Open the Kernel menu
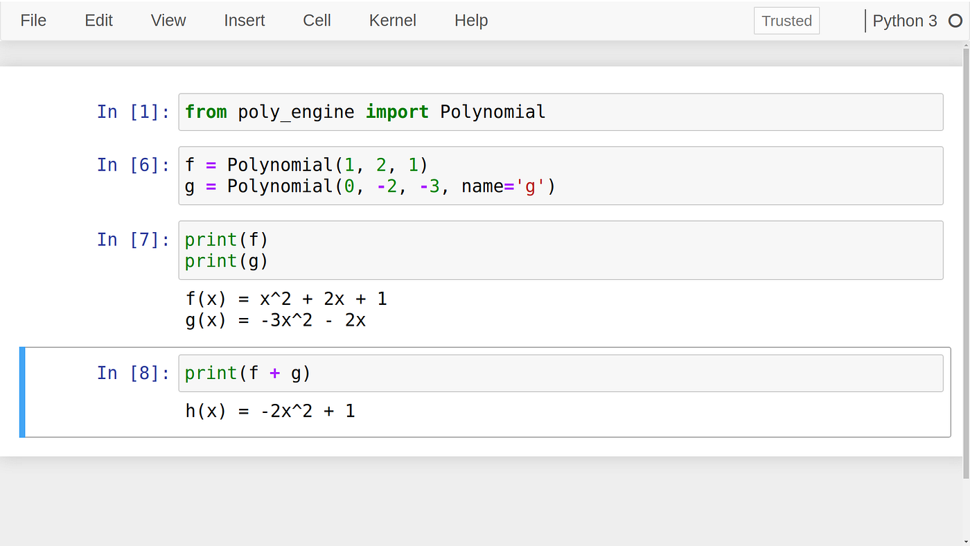This screenshot has height=546, width=970. tap(392, 20)
